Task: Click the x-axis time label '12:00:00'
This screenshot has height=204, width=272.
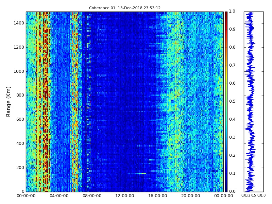Action: (x=125, y=196)
